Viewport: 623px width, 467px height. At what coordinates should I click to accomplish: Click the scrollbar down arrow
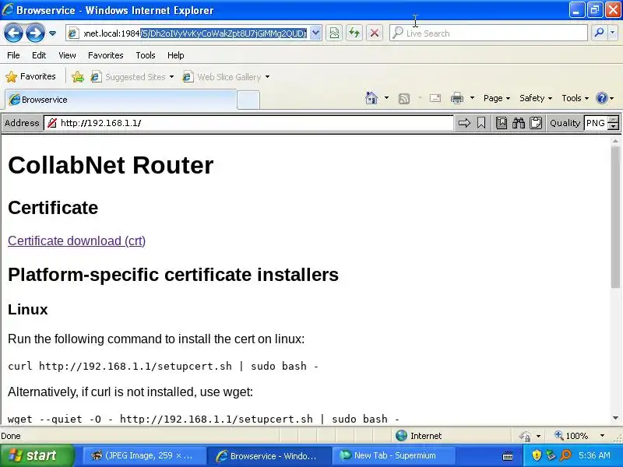tap(615, 418)
